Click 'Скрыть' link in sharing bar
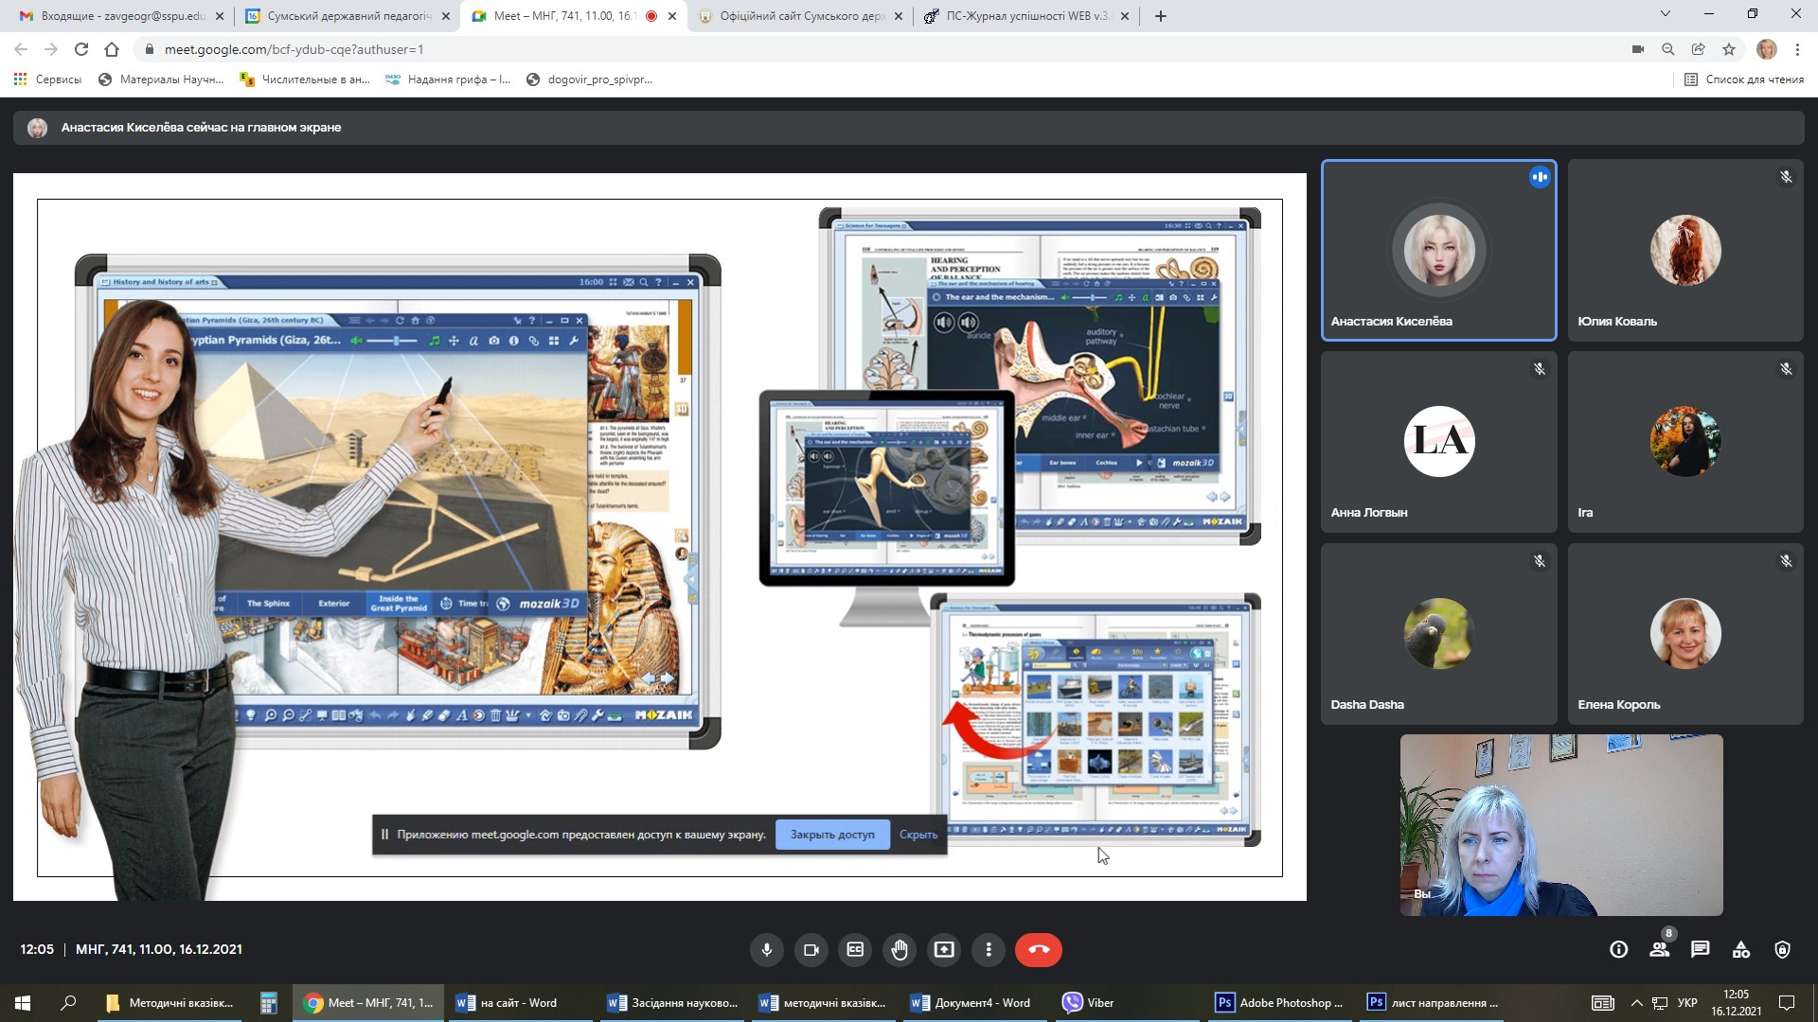The width and height of the screenshot is (1818, 1022). [918, 835]
